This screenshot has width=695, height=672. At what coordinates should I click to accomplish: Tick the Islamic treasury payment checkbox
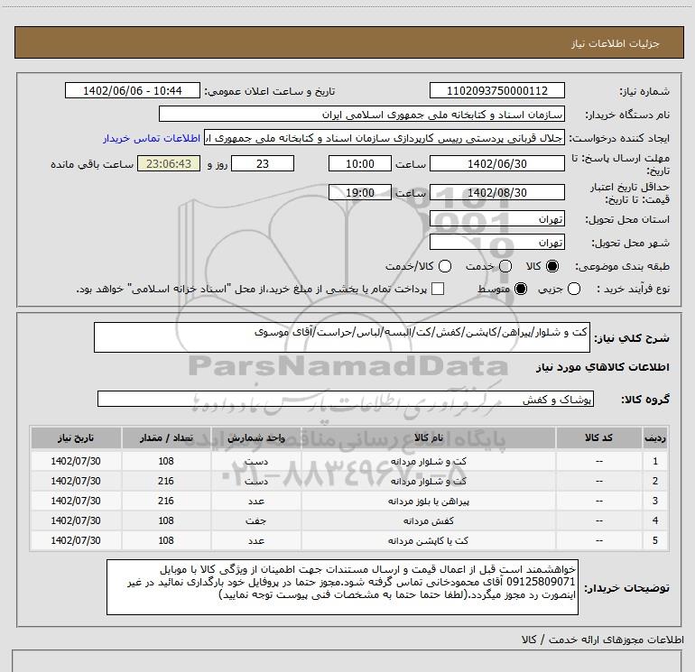click(438, 289)
